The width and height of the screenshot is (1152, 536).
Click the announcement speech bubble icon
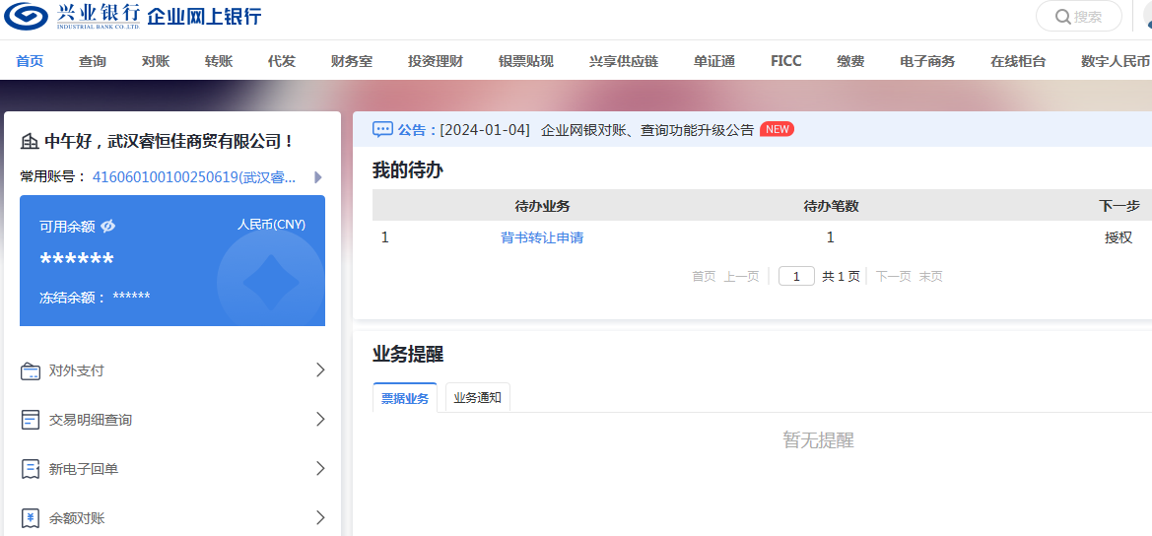[x=382, y=130]
